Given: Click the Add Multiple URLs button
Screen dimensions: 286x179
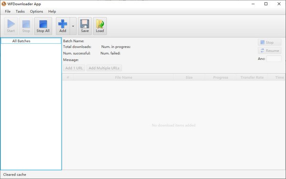Looking at the screenshot, I should click(x=104, y=68).
